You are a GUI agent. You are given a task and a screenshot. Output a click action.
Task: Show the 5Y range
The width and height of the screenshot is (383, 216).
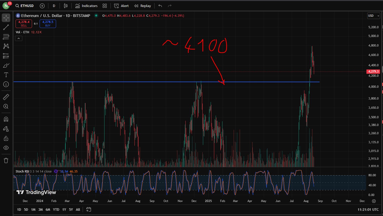pyautogui.click(x=71, y=209)
